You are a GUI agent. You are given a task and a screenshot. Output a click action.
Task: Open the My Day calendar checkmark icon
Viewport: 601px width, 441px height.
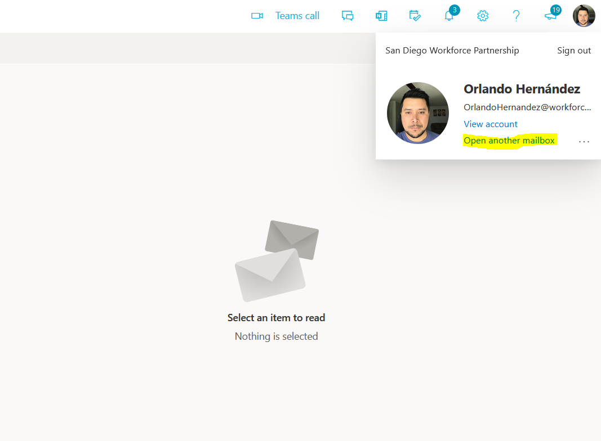415,16
